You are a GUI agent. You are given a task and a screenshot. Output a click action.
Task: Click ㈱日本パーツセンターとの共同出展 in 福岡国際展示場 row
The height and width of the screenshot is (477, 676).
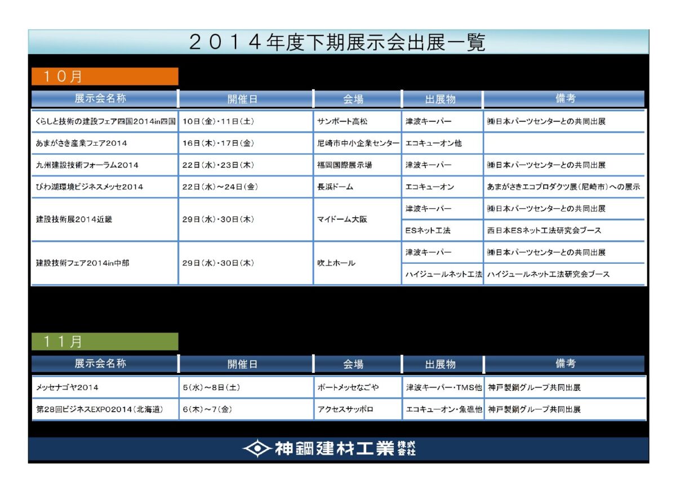(546, 165)
